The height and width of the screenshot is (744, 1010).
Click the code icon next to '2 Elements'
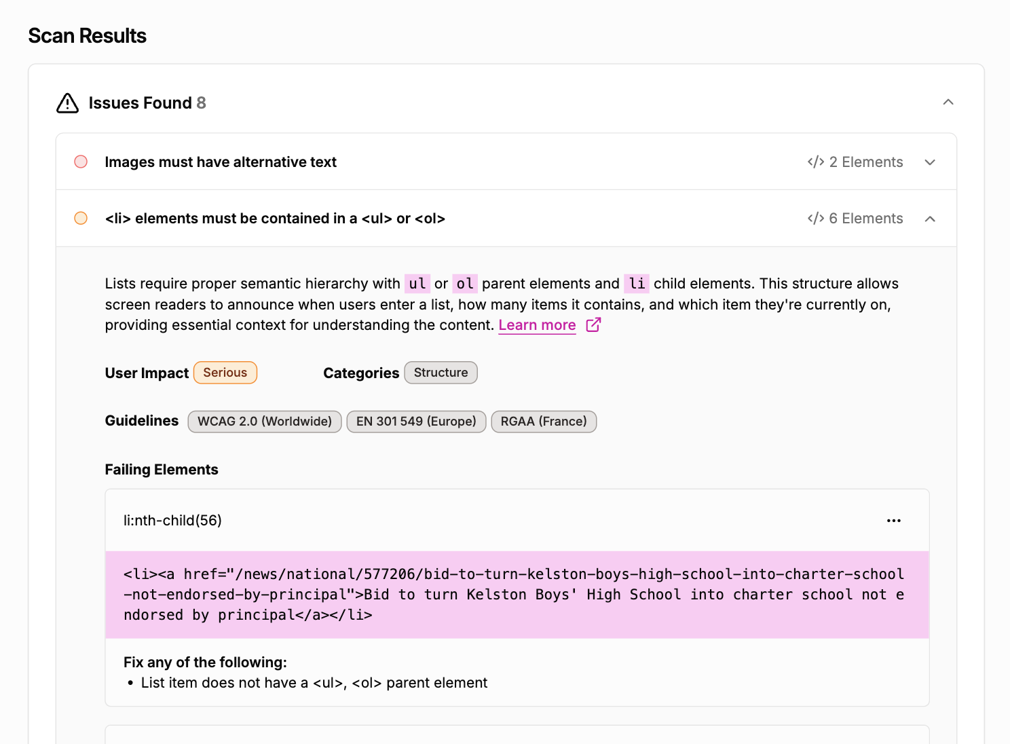tap(816, 162)
